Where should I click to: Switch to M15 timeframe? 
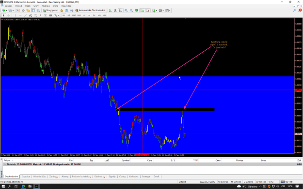[74, 15]
